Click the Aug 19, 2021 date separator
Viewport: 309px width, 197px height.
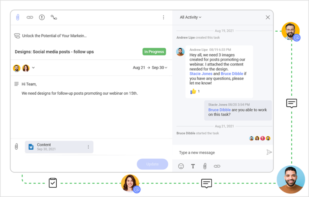click(x=224, y=31)
